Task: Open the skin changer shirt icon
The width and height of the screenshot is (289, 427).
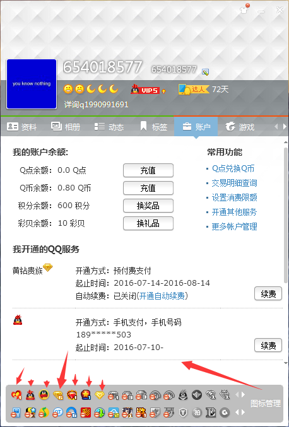Action: coord(244,10)
